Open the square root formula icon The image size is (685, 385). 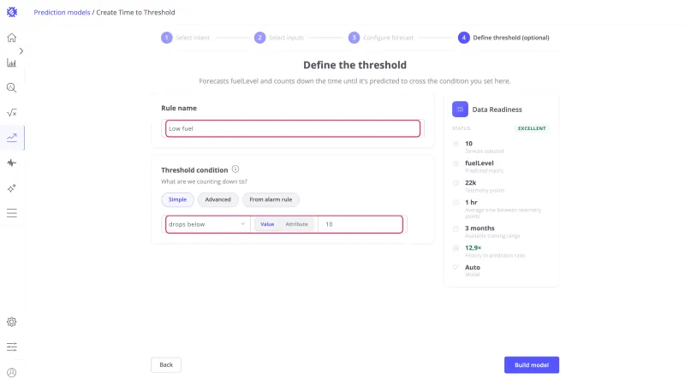pos(12,113)
